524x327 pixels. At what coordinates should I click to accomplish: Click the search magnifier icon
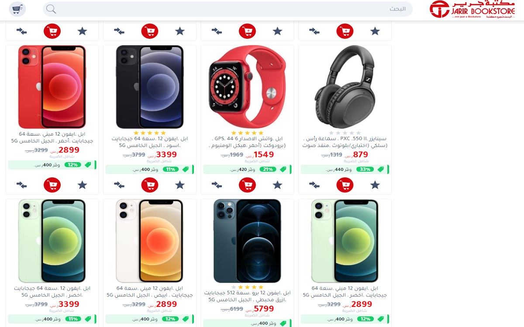click(x=51, y=9)
